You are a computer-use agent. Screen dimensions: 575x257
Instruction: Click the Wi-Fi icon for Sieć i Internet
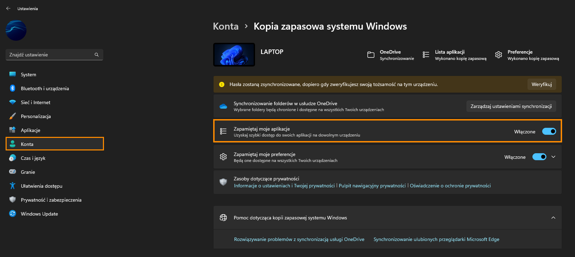13,102
